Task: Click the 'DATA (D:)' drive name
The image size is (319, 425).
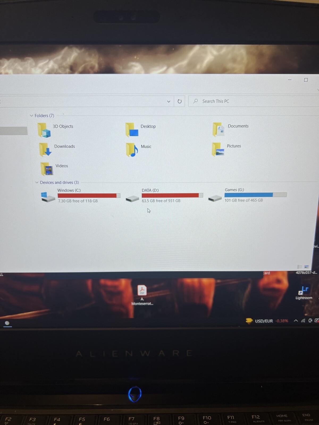Action: pos(150,190)
